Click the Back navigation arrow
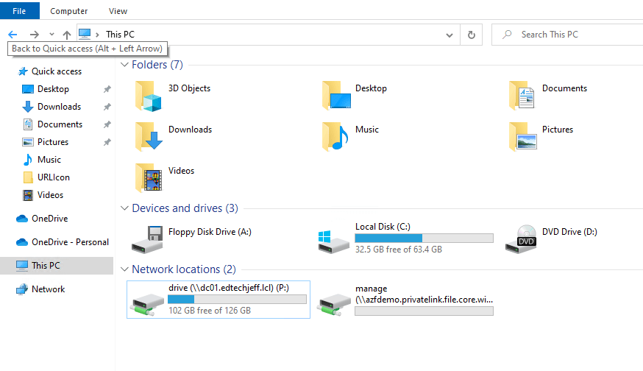The image size is (643, 371). (13, 35)
